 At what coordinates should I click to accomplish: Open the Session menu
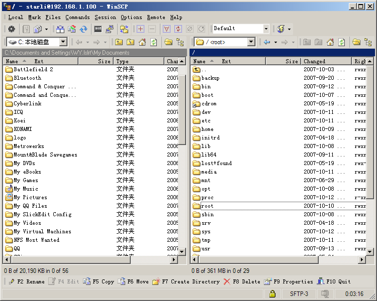click(x=105, y=17)
